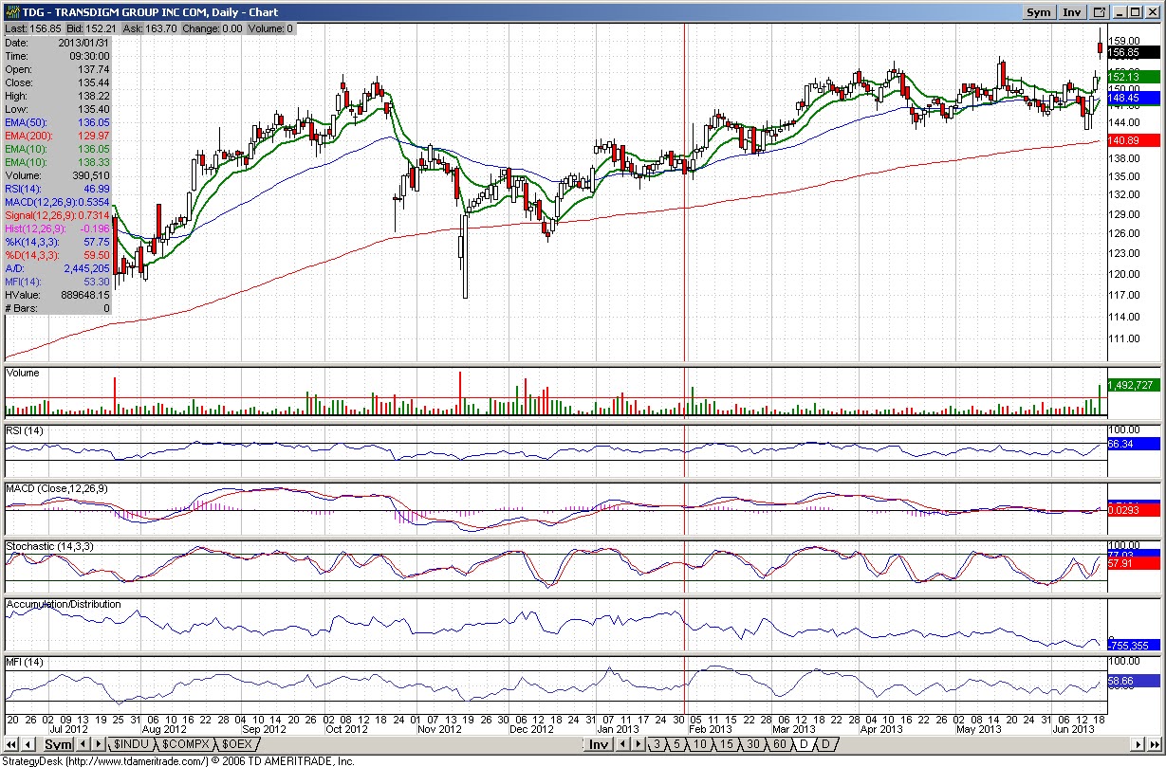Click the green 152.13 EMA price tag

(1134, 77)
